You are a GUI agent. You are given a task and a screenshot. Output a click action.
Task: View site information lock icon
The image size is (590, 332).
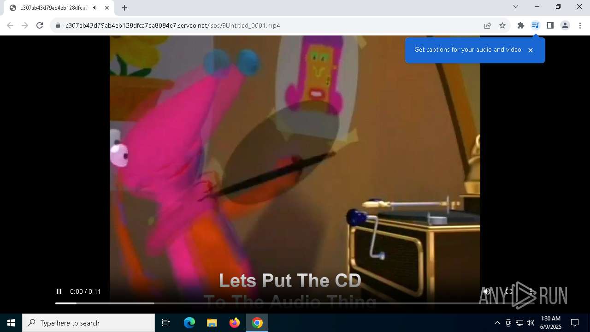[58, 25]
